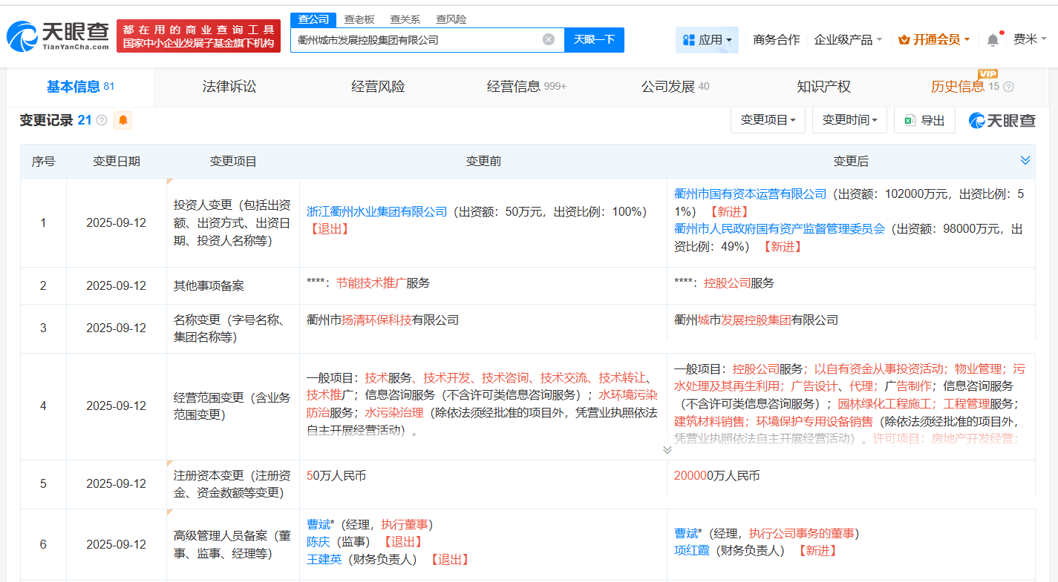Click the 控股公司服务 text in row 2
This screenshot has width=1058, height=582.
click(739, 283)
